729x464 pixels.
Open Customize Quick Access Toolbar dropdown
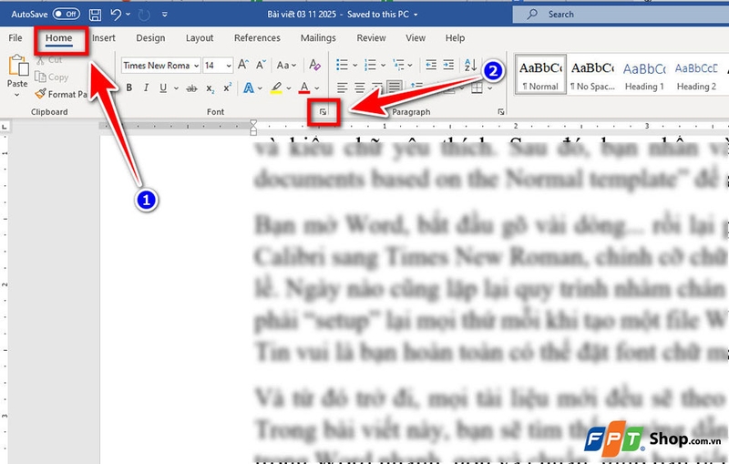point(165,15)
